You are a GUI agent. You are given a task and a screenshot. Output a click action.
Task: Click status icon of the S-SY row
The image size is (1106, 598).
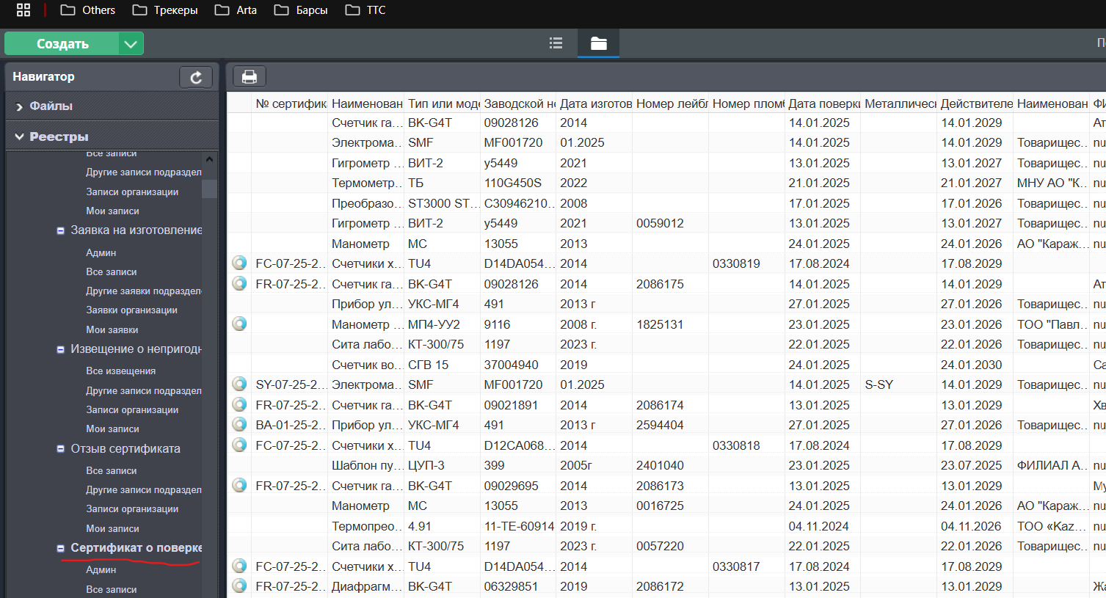pyautogui.click(x=239, y=384)
